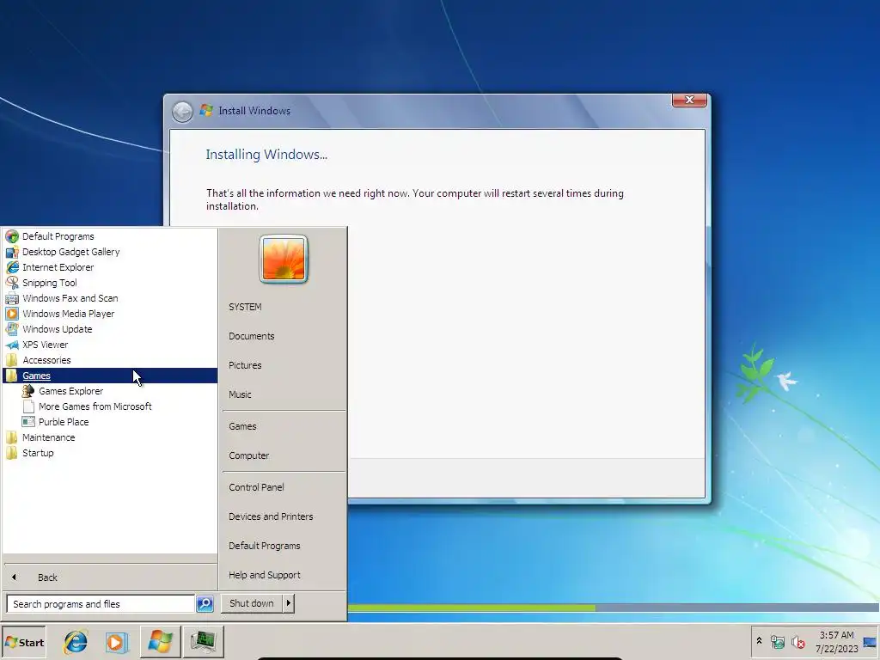Click the Install Windows taskbar button
880x660 pixels.
click(160, 641)
